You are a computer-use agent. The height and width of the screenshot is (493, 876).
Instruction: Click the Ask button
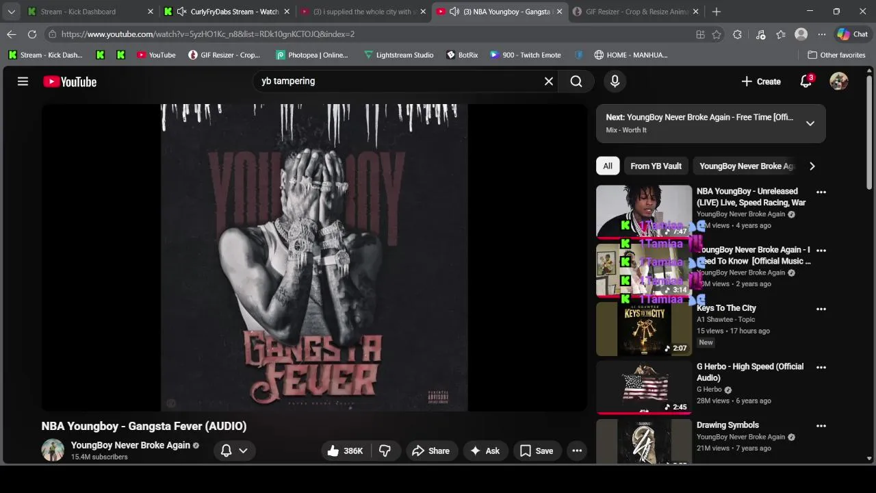[485, 451]
